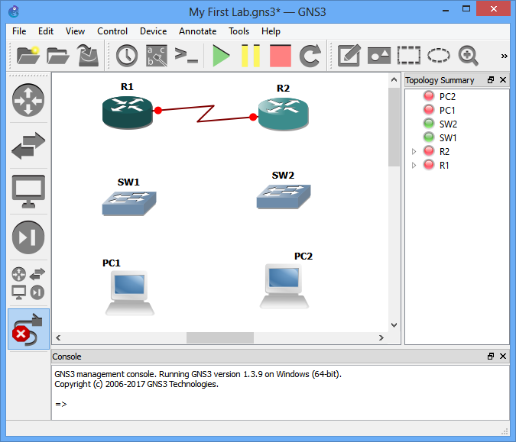516x442 pixels.
Task: Close the Console panel
Action: click(502, 357)
